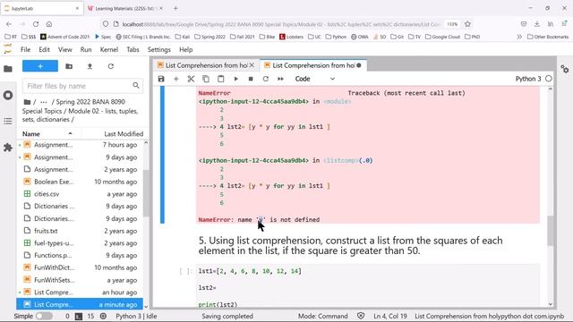Open the Kernel menu

pyautogui.click(x=109, y=50)
